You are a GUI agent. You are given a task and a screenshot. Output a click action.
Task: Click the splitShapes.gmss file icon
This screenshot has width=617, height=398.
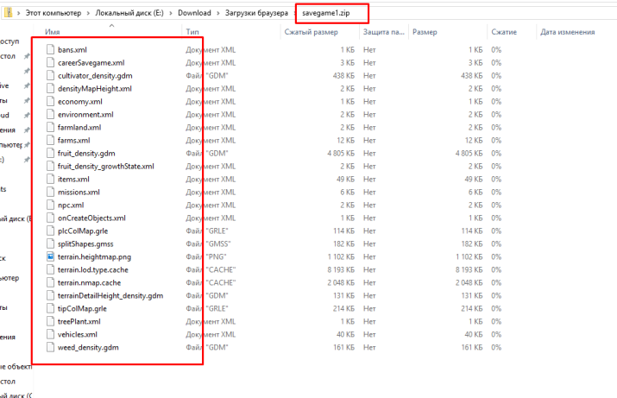coord(50,243)
